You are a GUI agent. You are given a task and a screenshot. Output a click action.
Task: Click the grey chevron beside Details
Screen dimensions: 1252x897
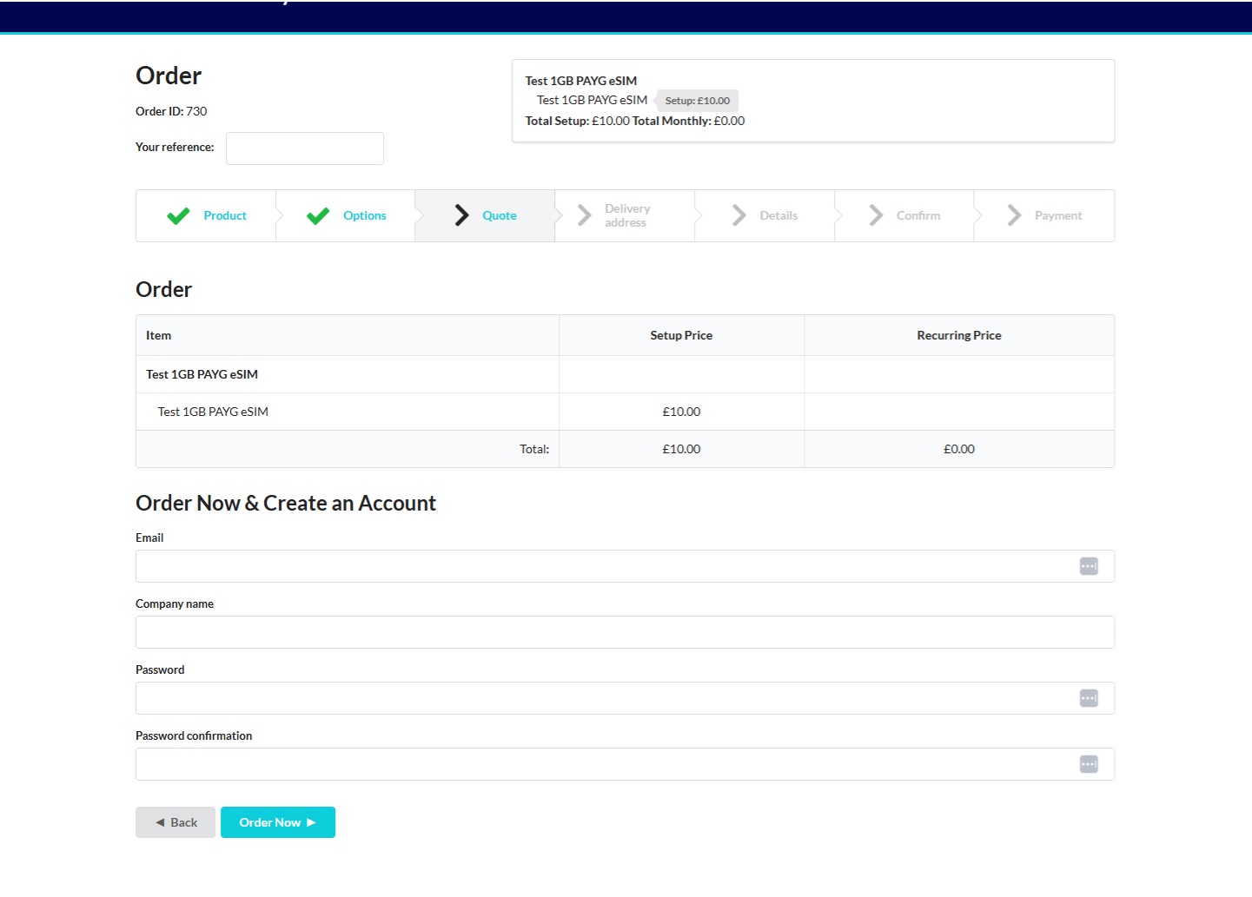point(739,215)
